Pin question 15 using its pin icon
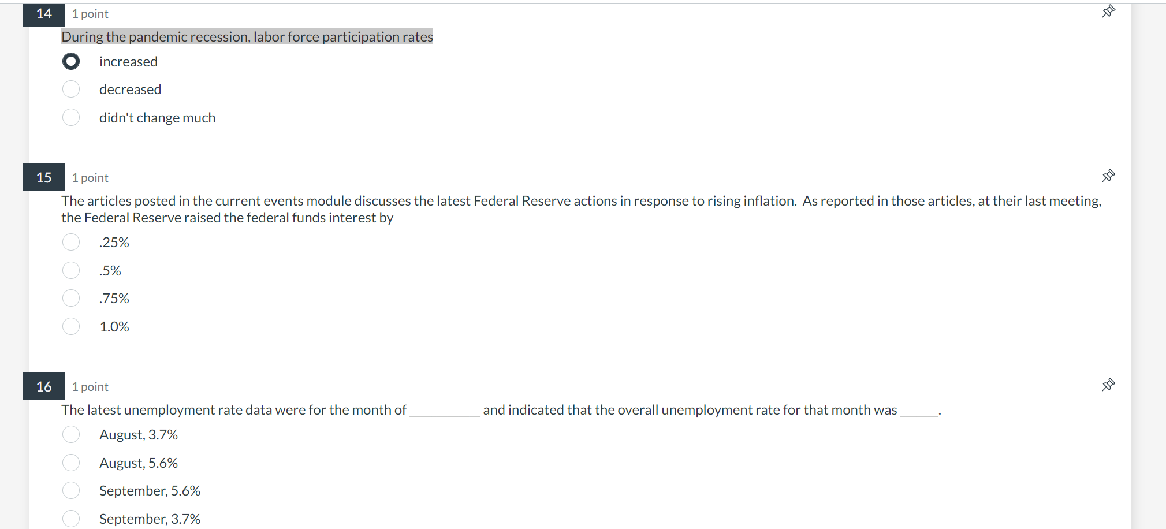The height and width of the screenshot is (529, 1166). tap(1108, 176)
